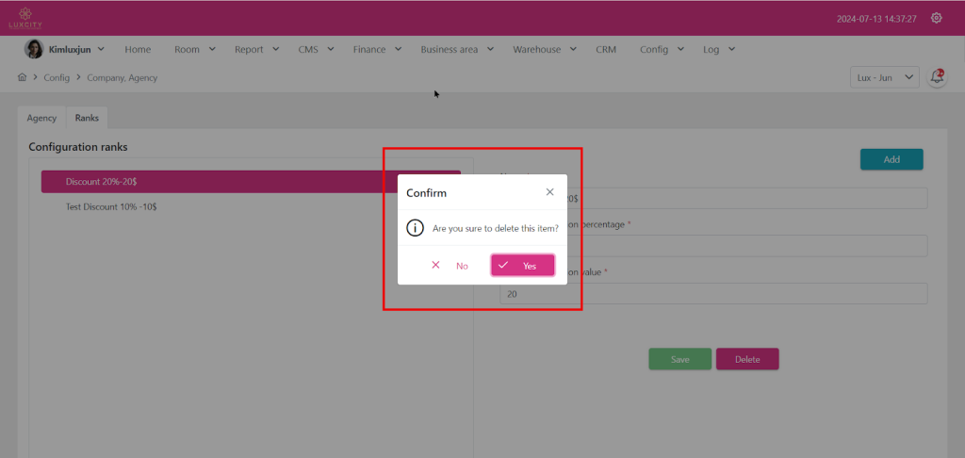Confirm deletion by clicking Yes
The width and height of the screenshot is (965, 458).
pyautogui.click(x=522, y=266)
